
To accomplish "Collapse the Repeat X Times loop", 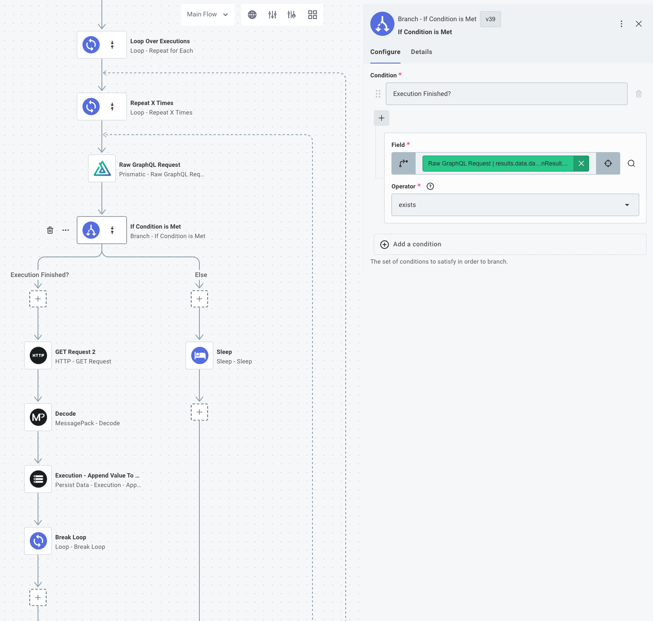I will pyautogui.click(x=112, y=106).
